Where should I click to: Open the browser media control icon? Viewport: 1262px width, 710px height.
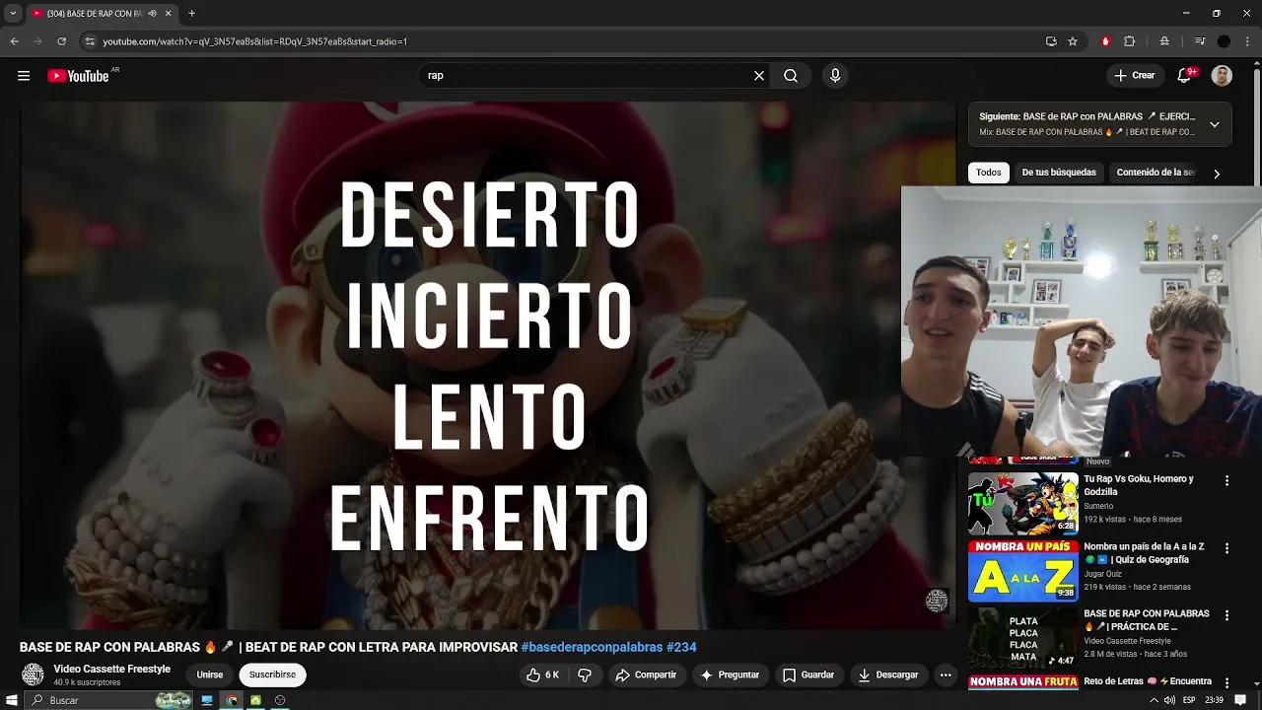click(1200, 41)
